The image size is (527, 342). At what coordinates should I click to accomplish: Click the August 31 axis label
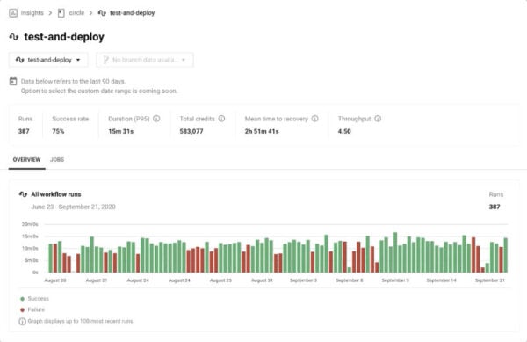pyautogui.click(x=262, y=280)
